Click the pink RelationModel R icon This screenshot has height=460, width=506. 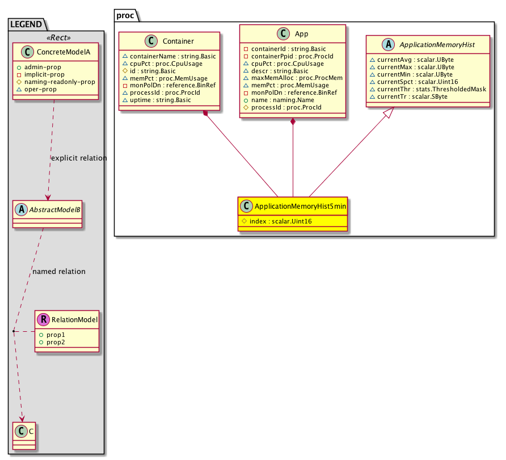click(x=44, y=320)
